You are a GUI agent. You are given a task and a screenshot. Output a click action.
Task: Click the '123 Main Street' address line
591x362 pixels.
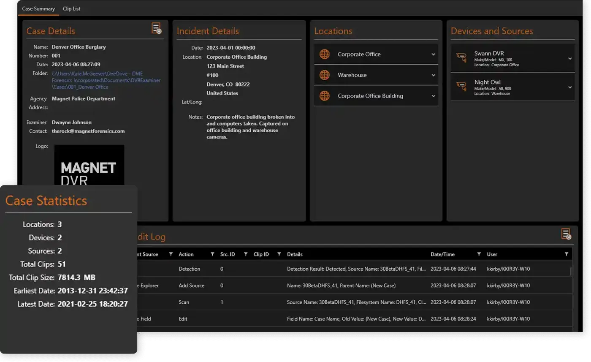(x=225, y=66)
